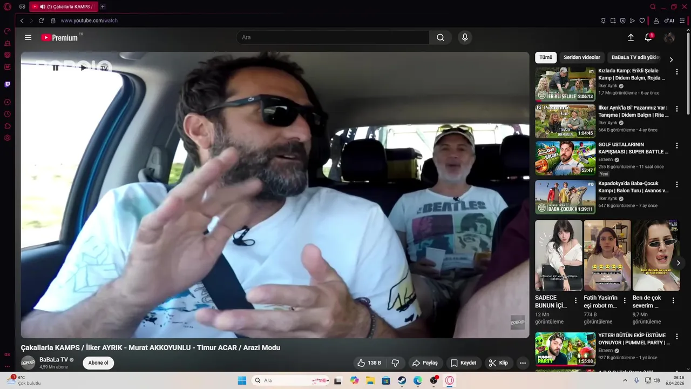691x389 pixels.
Task: Click the YouTube search field
Action: point(333,37)
